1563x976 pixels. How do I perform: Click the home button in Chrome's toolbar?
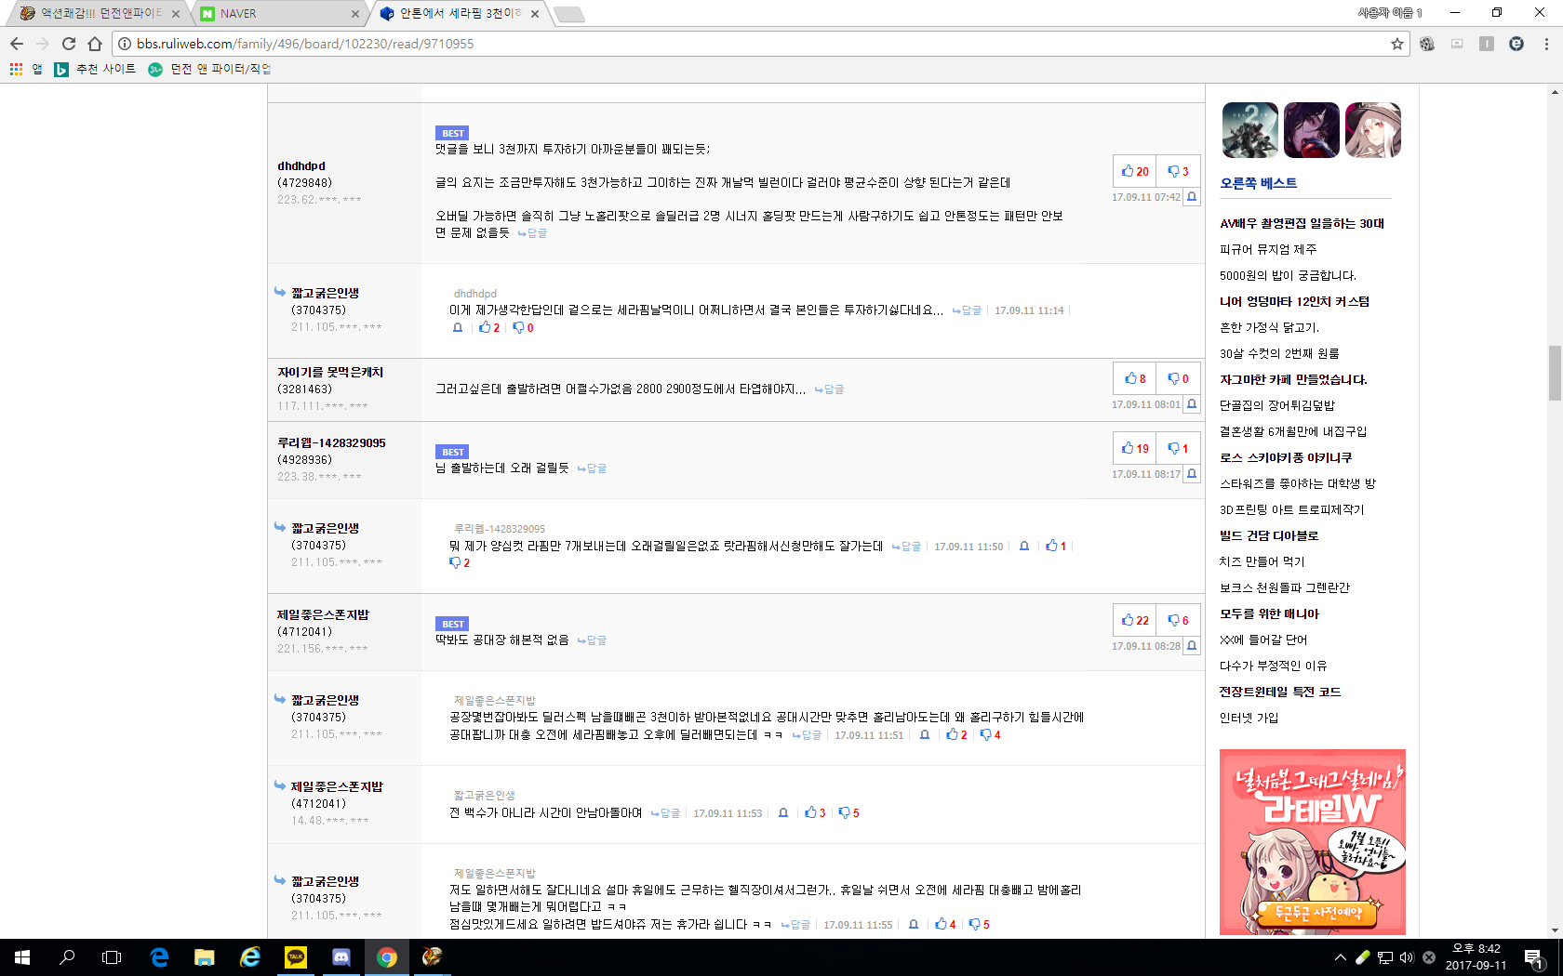pyautogui.click(x=95, y=44)
